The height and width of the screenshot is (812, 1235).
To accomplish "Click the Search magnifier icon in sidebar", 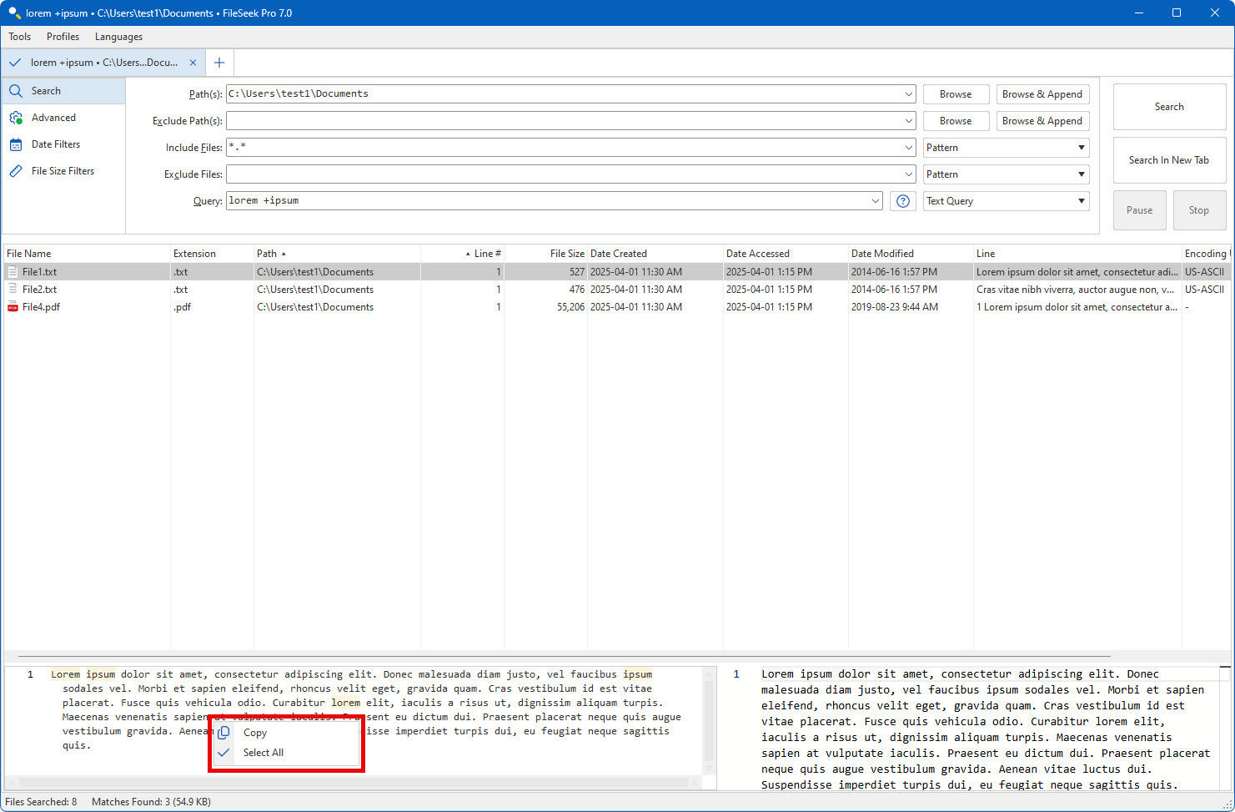I will (16, 91).
